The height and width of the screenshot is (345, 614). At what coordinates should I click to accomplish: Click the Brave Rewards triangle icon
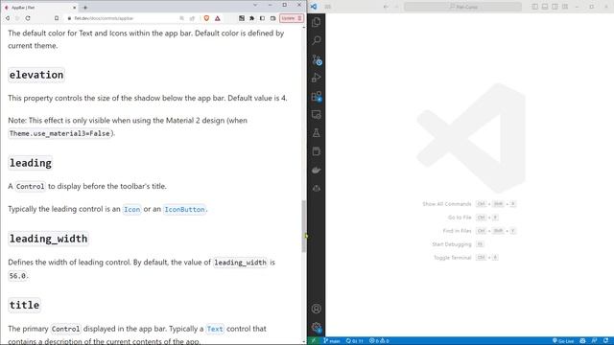pyautogui.click(x=218, y=18)
